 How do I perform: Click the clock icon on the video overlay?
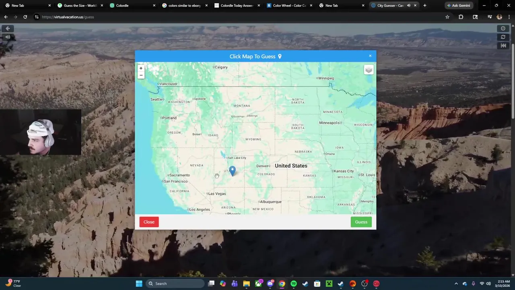click(x=503, y=29)
